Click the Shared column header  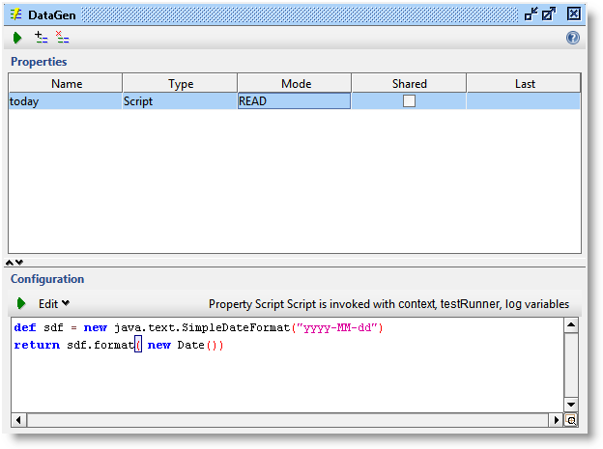(x=409, y=83)
